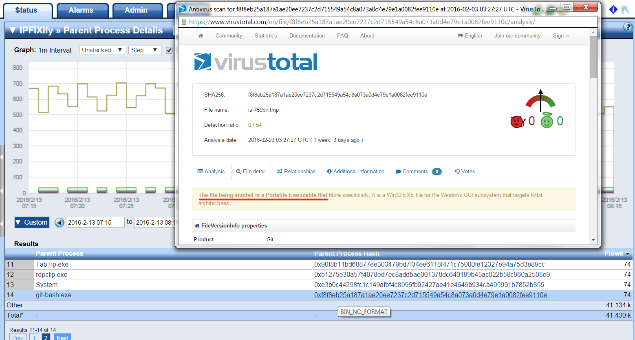This screenshot has height=340, width=635.
Task: Open the Votes tab
Action: tap(465, 172)
